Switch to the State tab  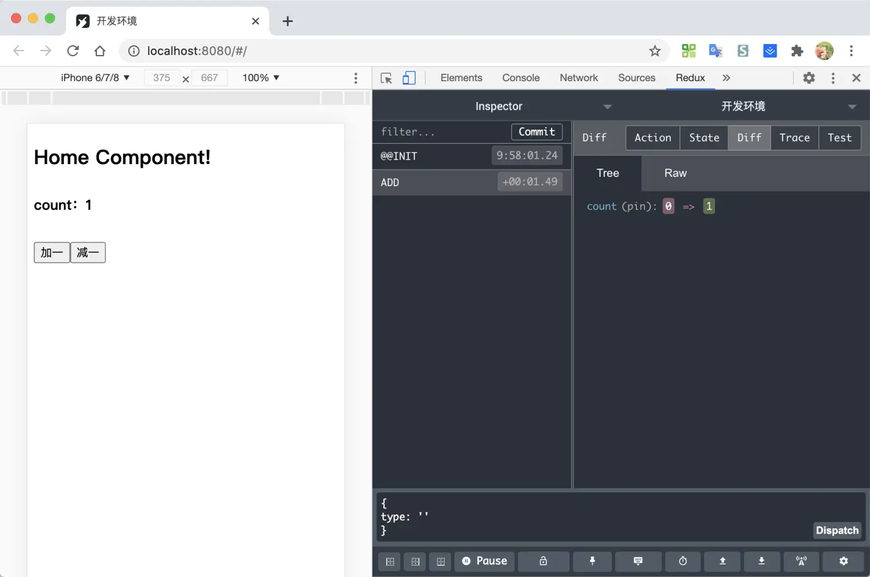[704, 138]
